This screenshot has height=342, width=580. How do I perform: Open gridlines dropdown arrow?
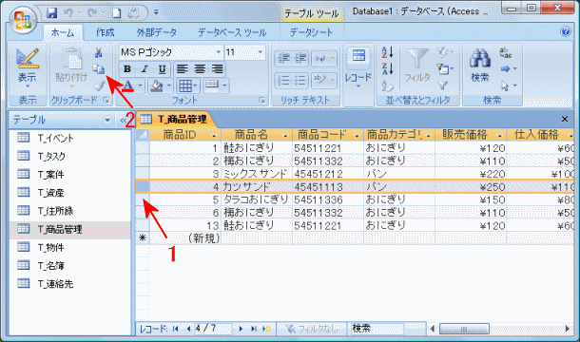pyautogui.click(x=195, y=86)
